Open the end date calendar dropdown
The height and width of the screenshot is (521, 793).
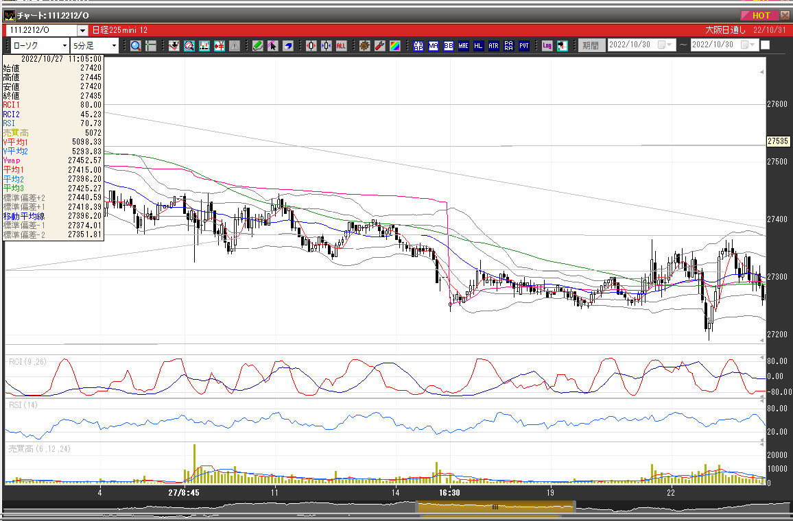[748, 45]
